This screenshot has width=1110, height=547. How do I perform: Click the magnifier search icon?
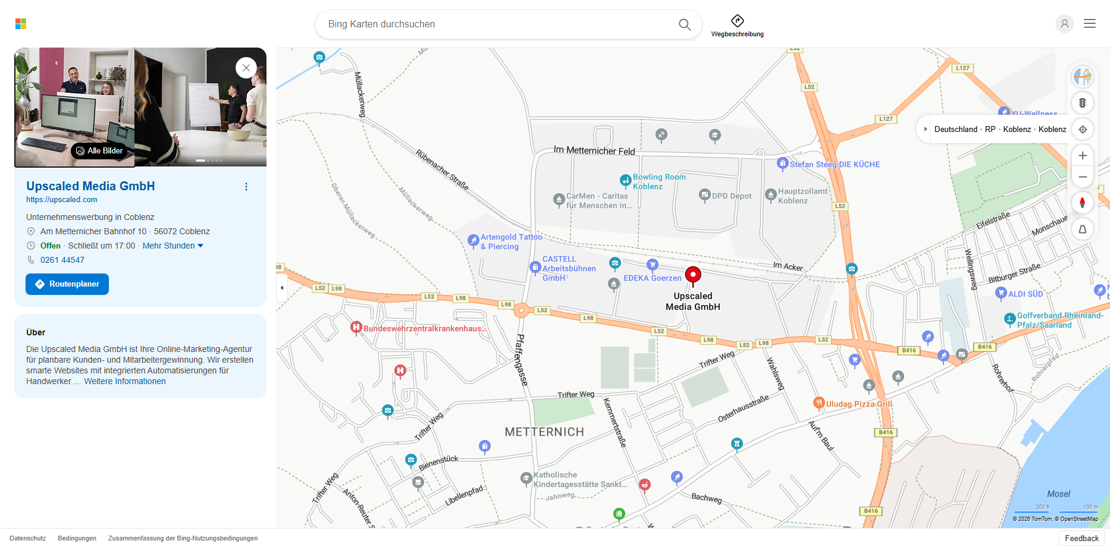pyautogui.click(x=685, y=24)
